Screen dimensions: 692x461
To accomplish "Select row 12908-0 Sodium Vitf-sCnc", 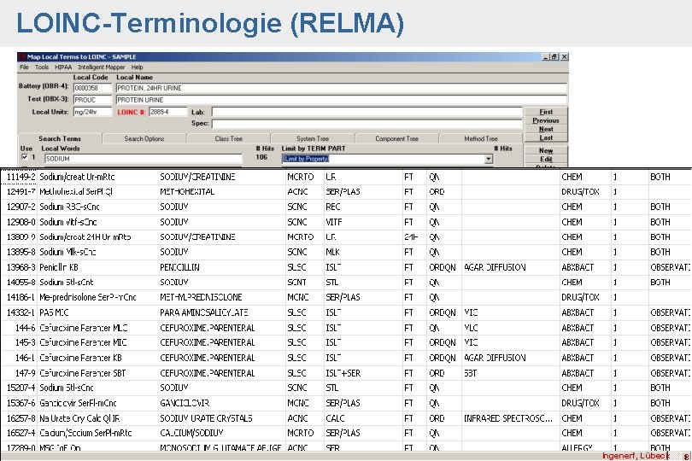I will [x=346, y=222].
